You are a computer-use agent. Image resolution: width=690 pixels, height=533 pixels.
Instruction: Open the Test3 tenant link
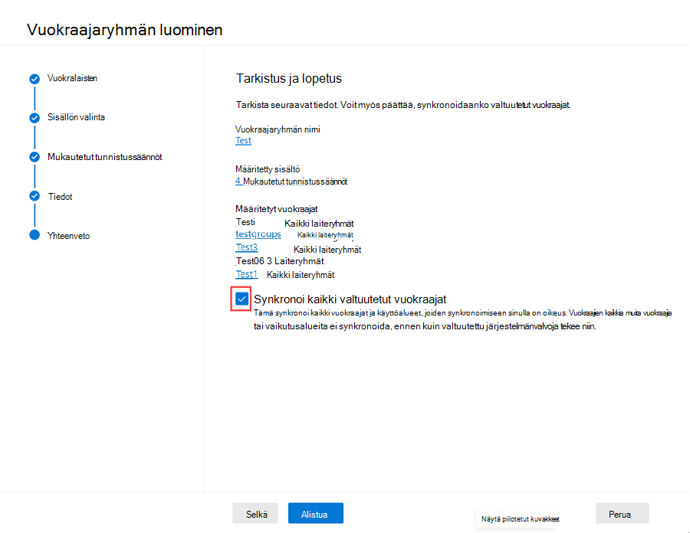[x=246, y=247]
